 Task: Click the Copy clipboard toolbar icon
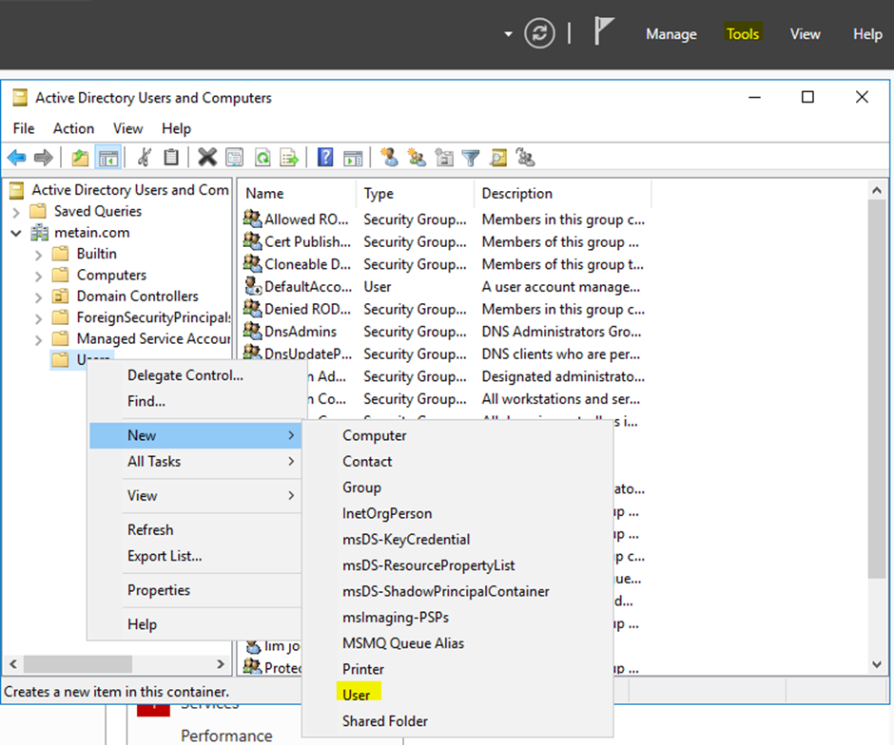tap(171, 157)
